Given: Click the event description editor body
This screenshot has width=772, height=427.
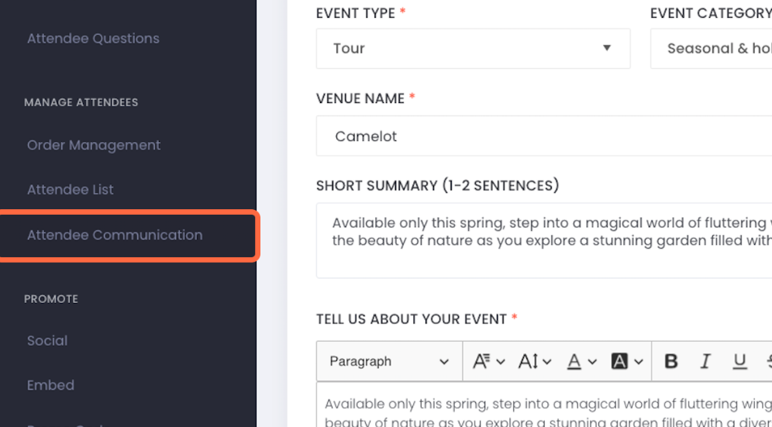Looking at the screenshot, I should click(x=544, y=405).
